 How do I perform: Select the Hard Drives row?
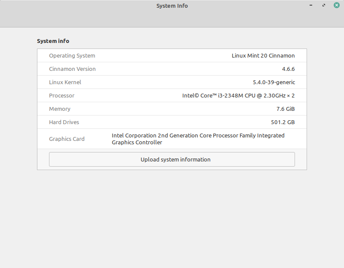pyautogui.click(x=172, y=122)
